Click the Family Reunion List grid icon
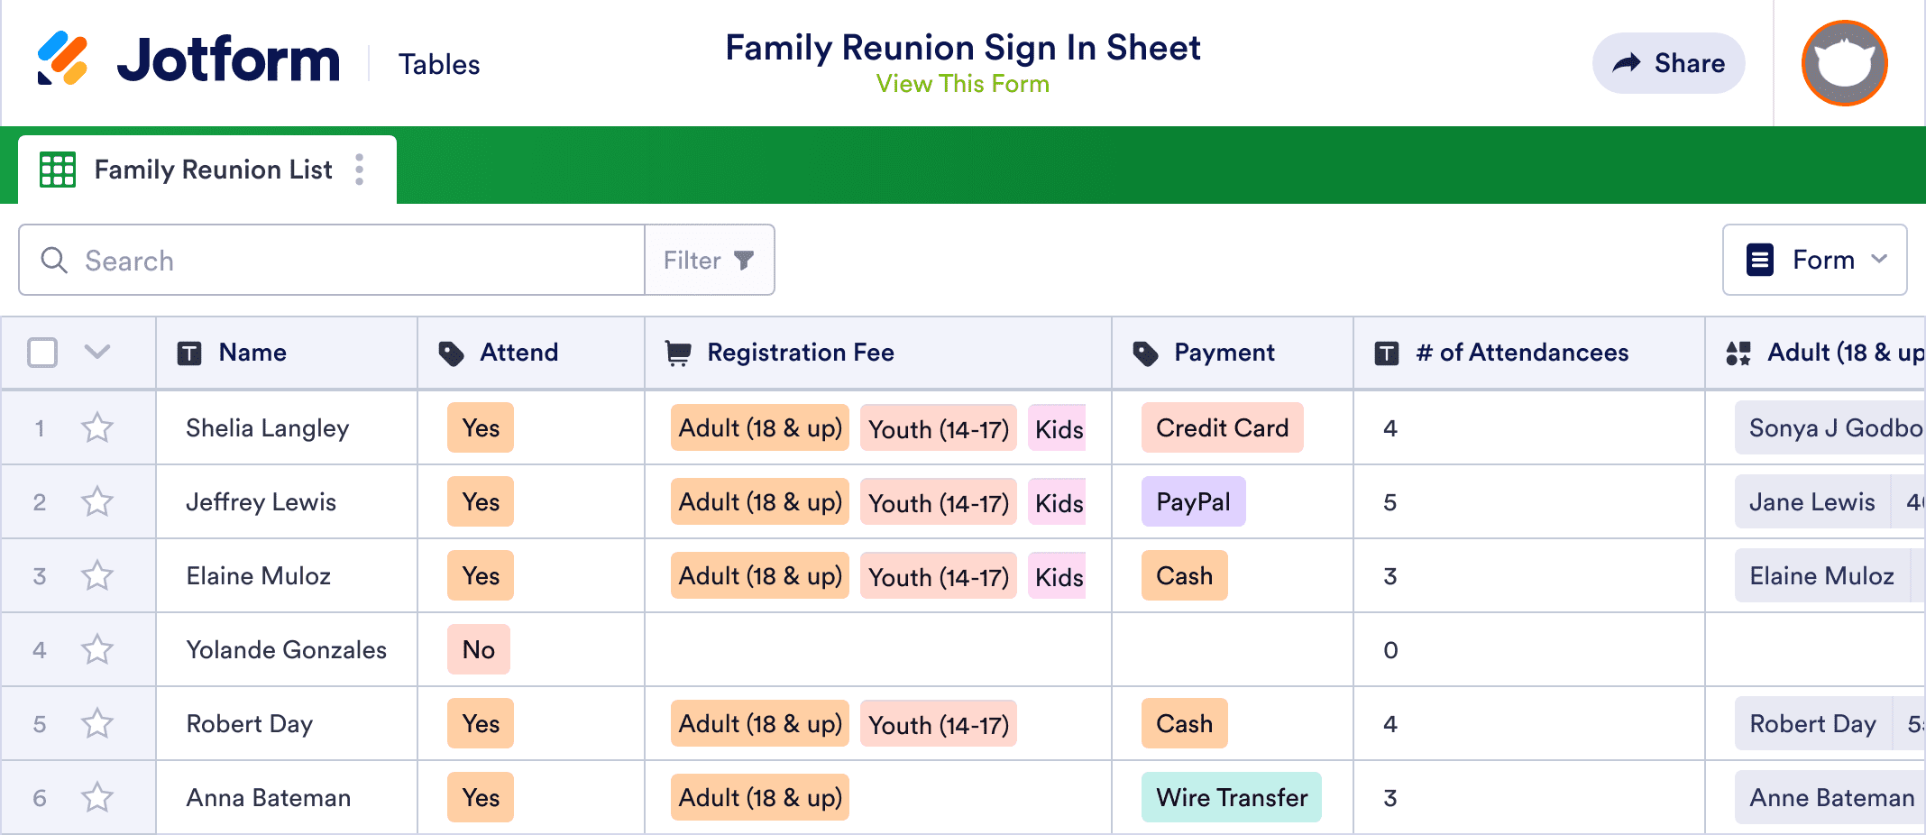1926x835 pixels. 58,170
